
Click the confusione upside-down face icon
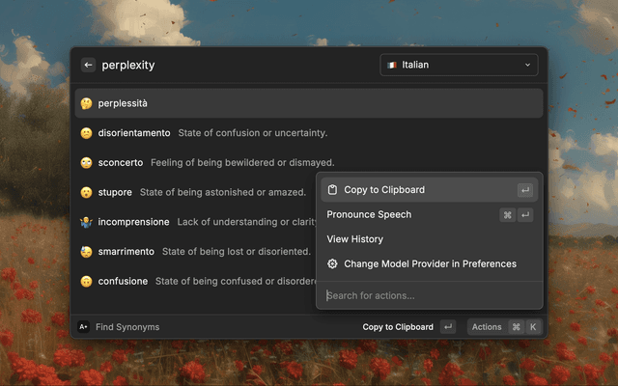[x=86, y=282]
